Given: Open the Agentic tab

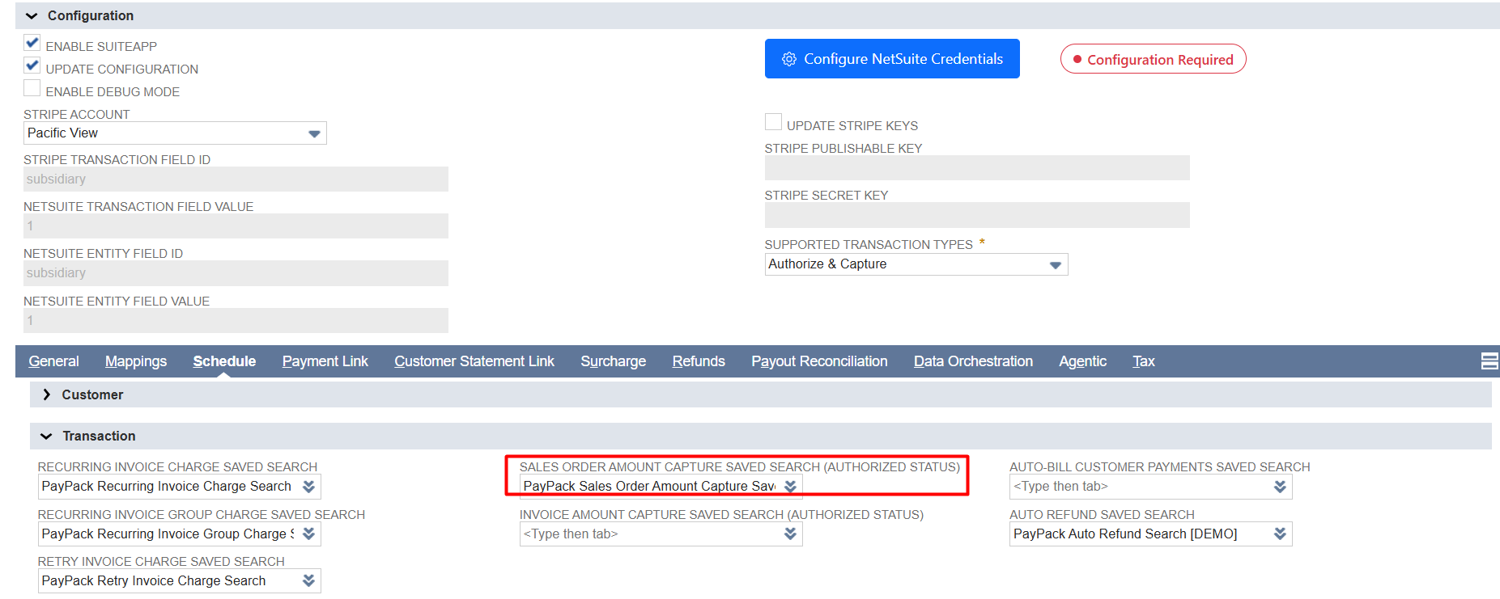Looking at the screenshot, I should point(1082,361).
